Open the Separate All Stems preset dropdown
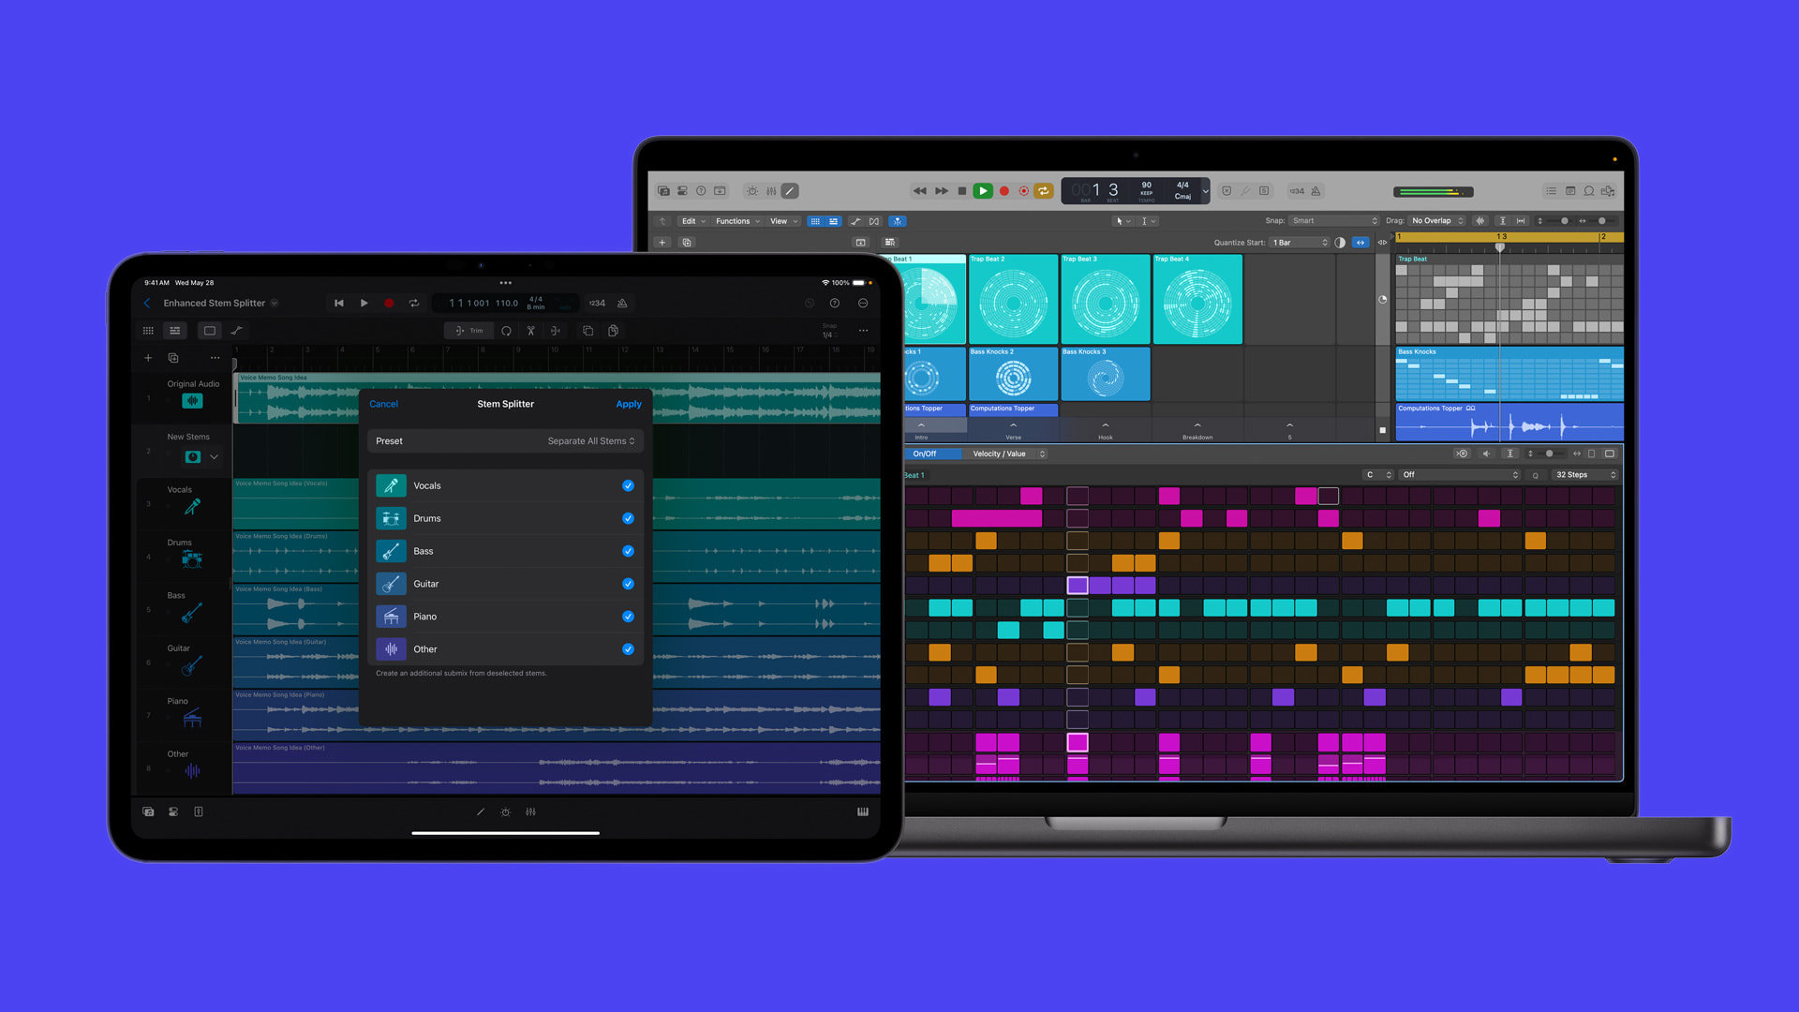The width and height of the screenshot is (1799, 1012). (590, 440)
